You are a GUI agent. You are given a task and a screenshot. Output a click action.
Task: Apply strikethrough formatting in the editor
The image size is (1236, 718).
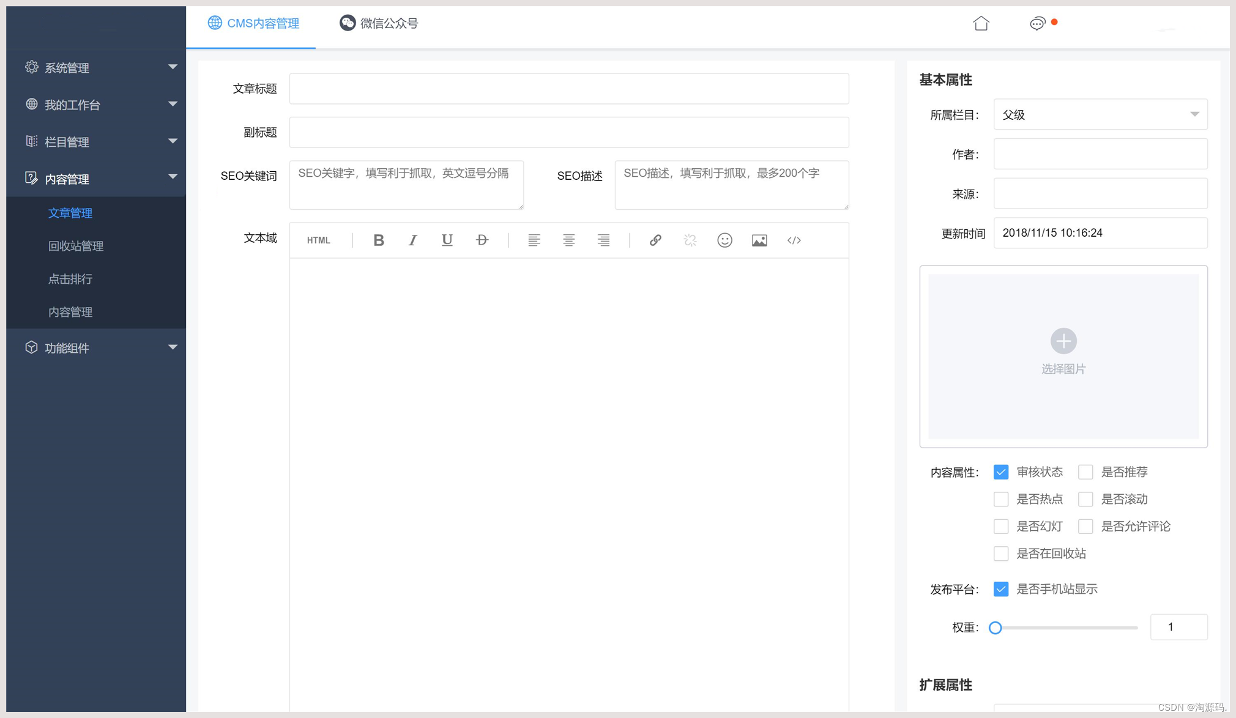pos(482,240)
